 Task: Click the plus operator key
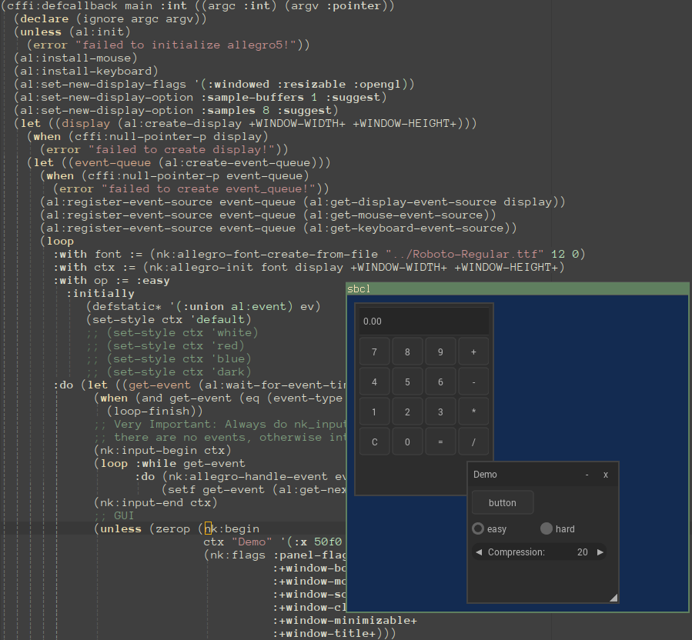click(x=473, y=352)
